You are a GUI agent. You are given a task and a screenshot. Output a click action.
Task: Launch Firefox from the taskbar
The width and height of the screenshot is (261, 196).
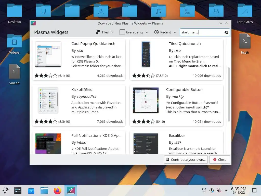tap(57, 190)
